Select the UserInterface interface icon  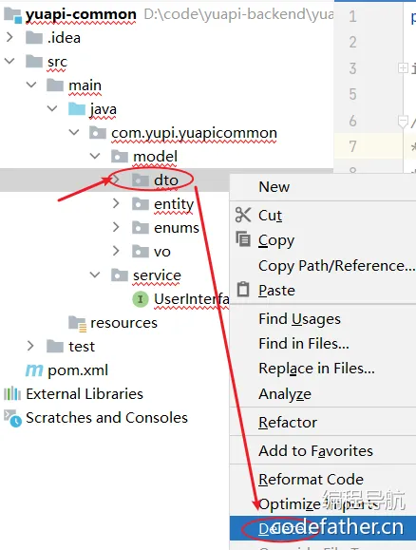tap(141, 299)
